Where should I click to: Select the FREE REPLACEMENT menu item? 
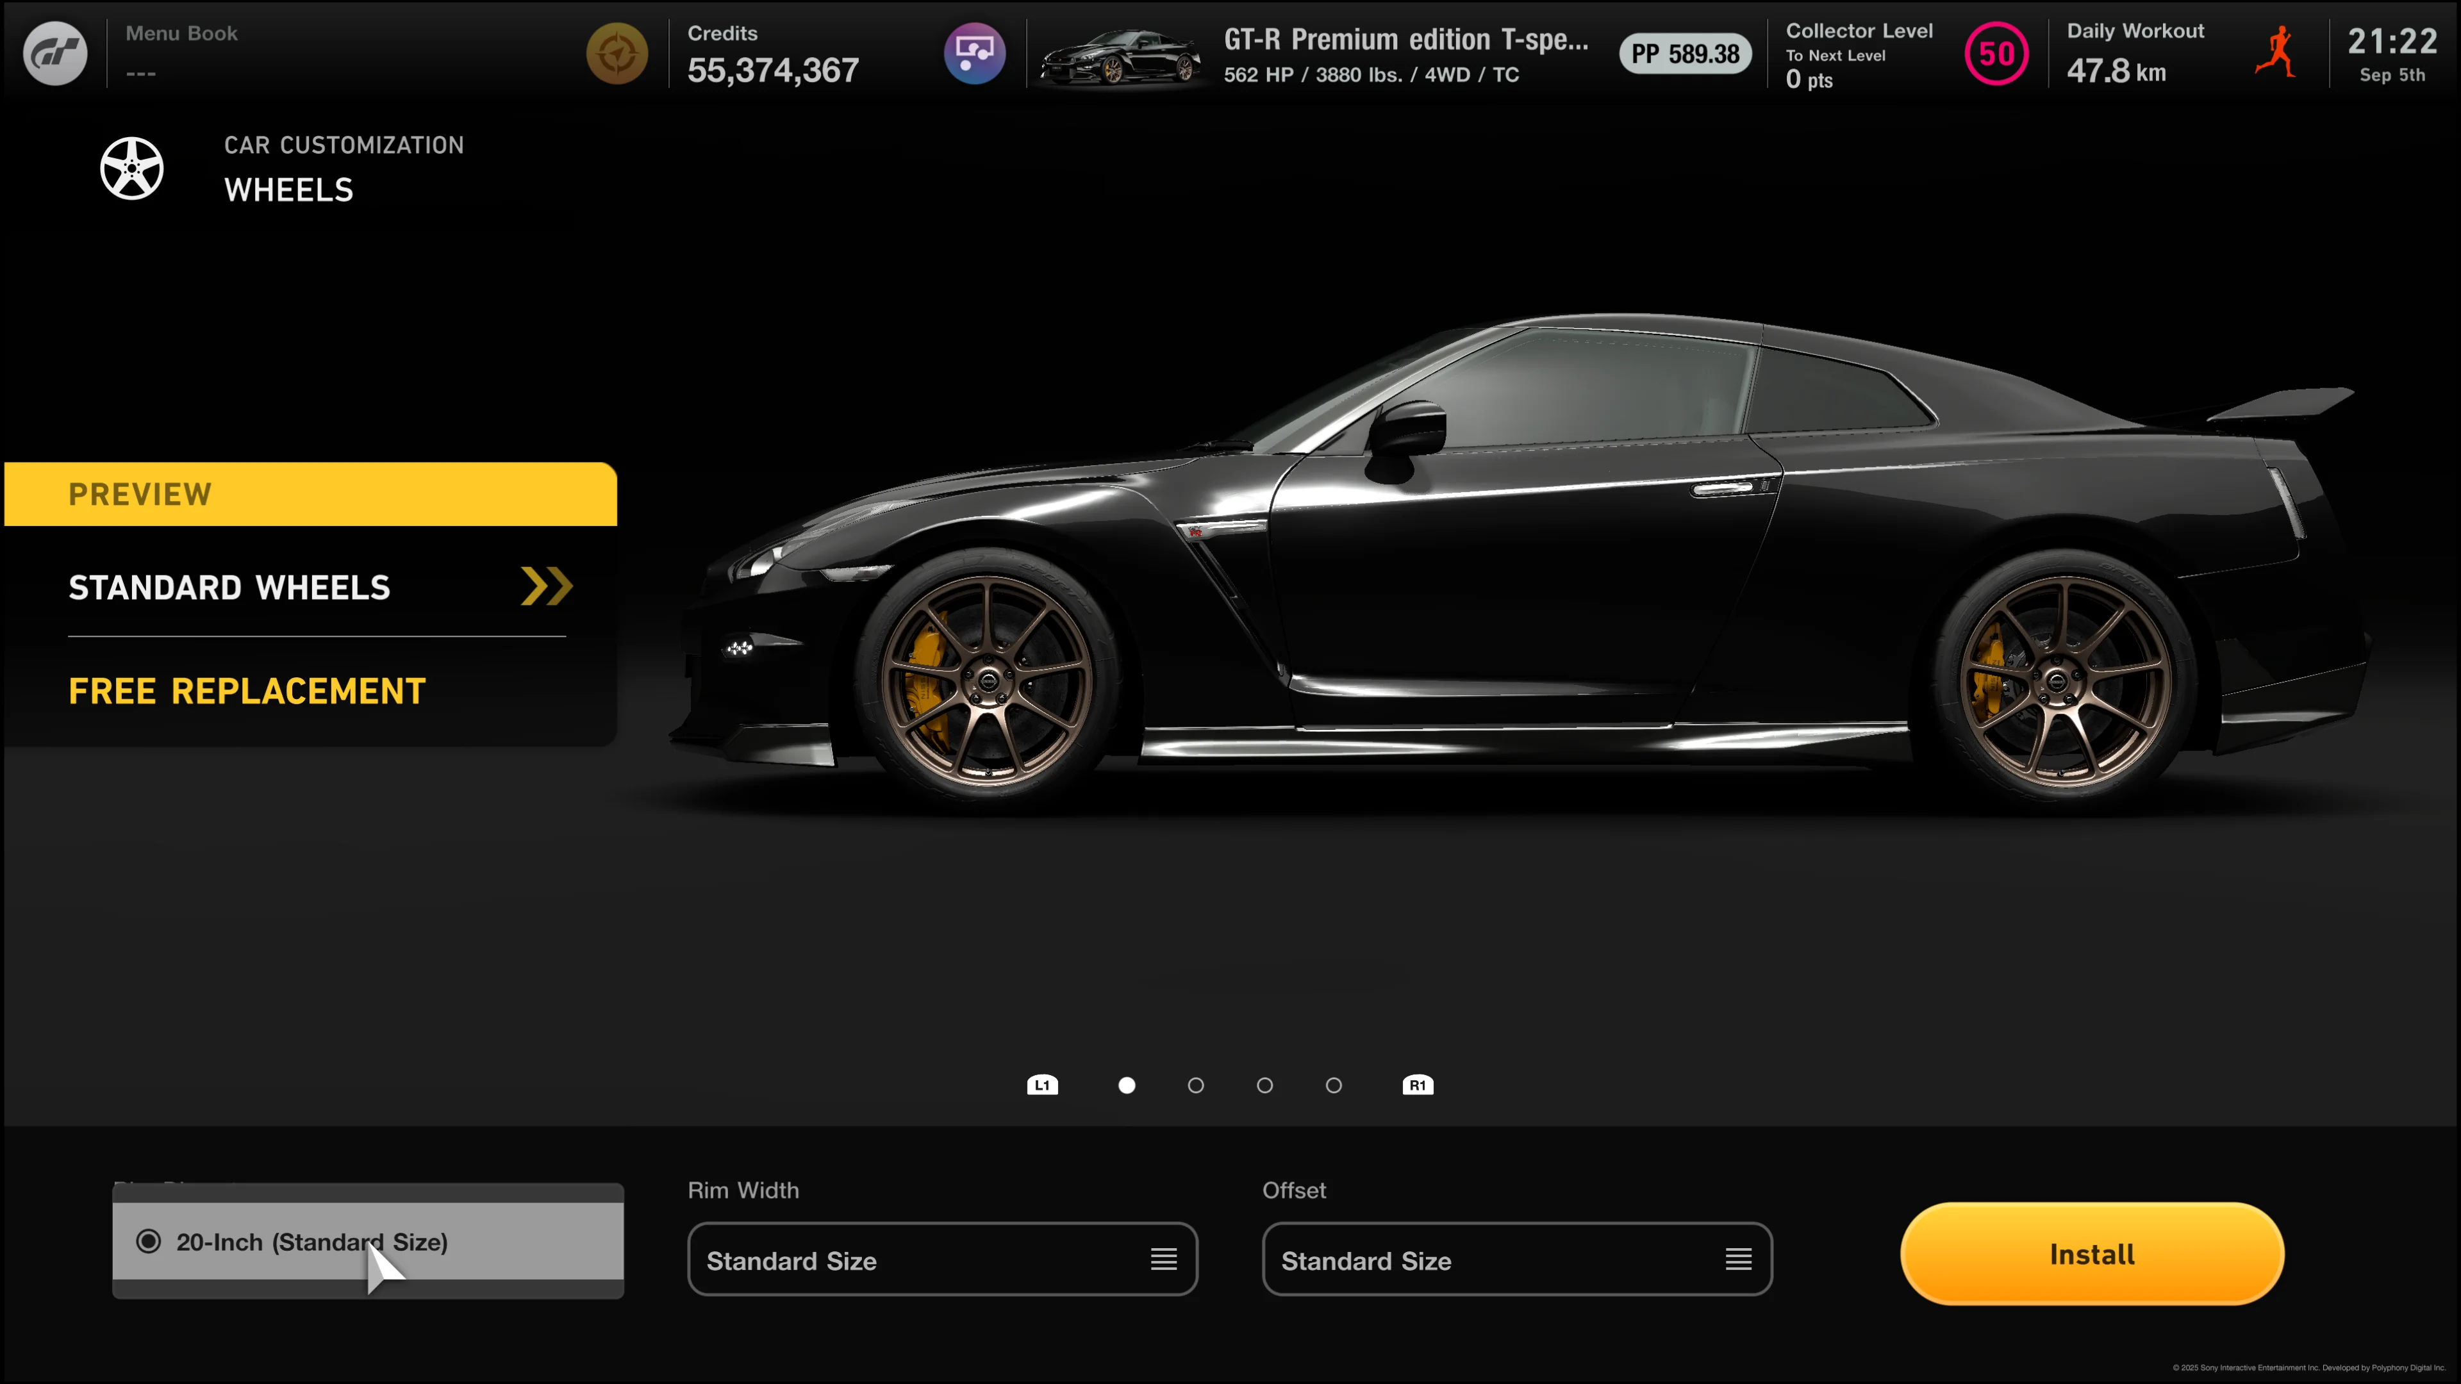tap(247, 691)
